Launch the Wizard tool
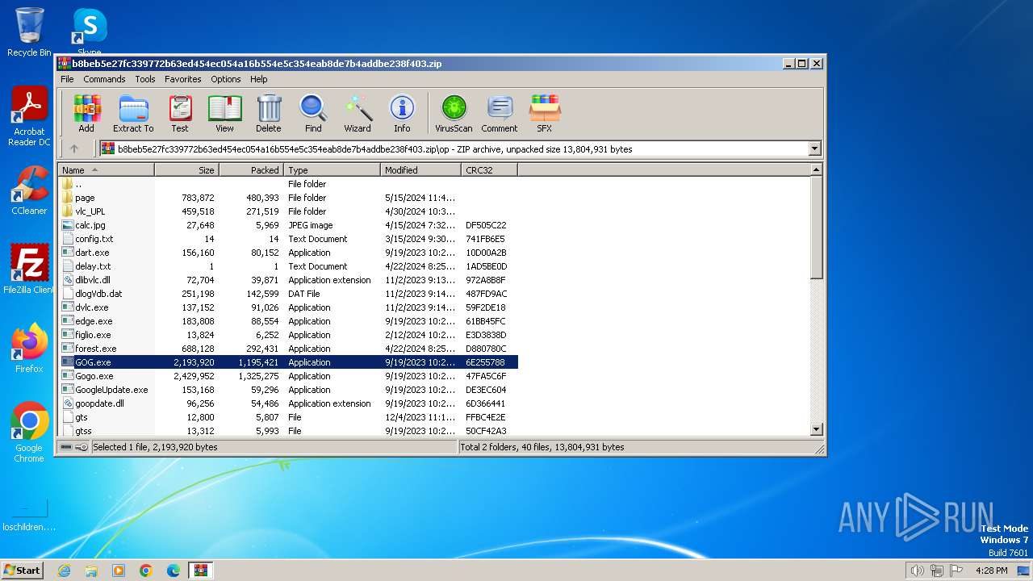The image size is (1033, 581). coord(358,113)
